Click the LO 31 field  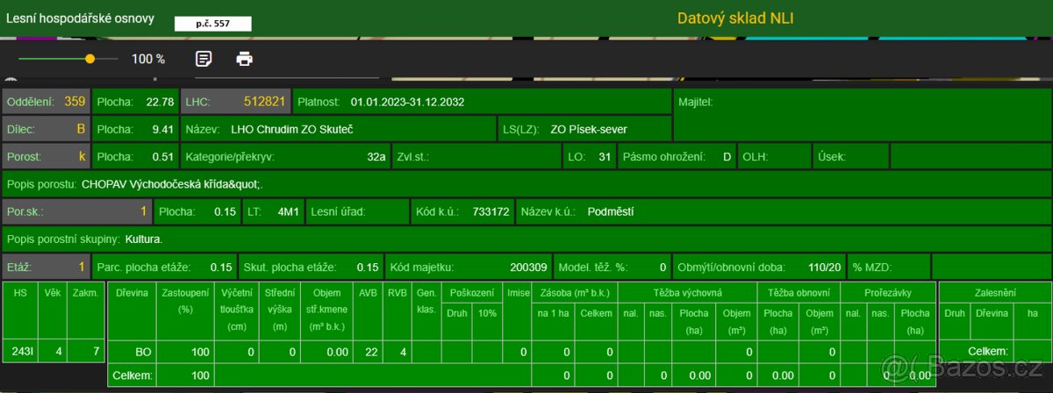(x=588, y=157)
